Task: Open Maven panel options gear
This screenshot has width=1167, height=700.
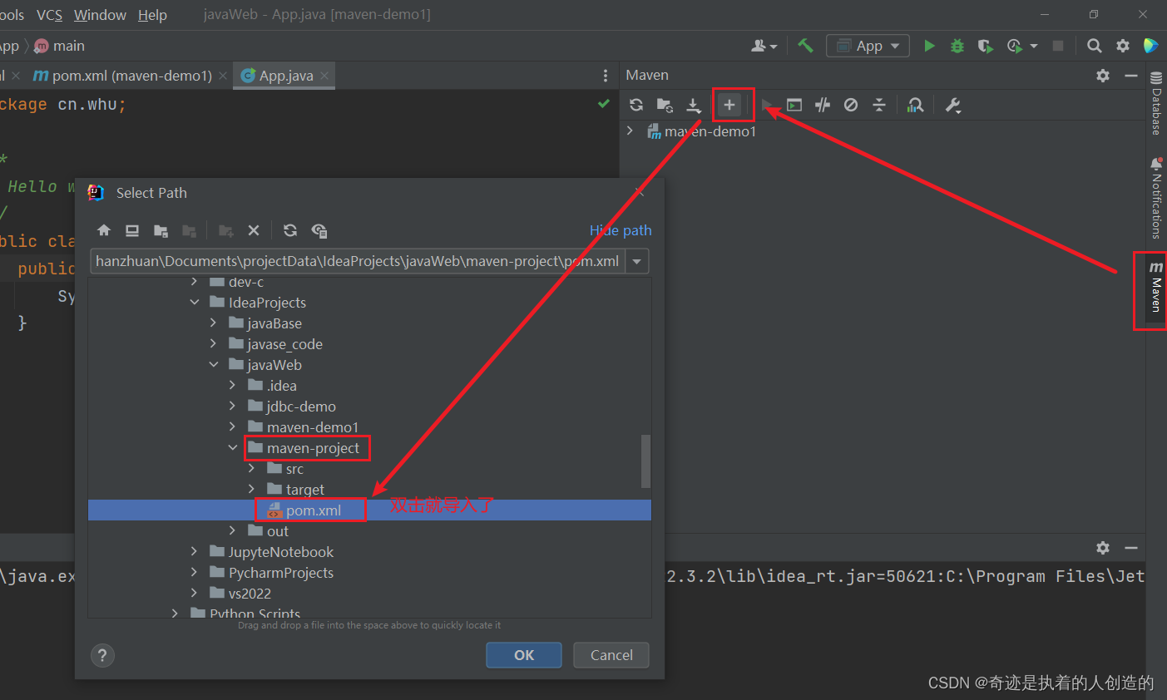Action: click(x=1103, y=76)
